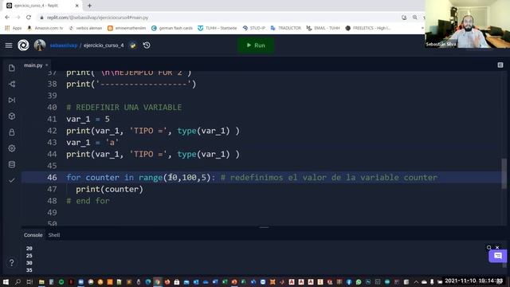The width and height of the screenshot is (510, 287).
Task: Click the install/download icon in the address bar
Action: (404, 18)
